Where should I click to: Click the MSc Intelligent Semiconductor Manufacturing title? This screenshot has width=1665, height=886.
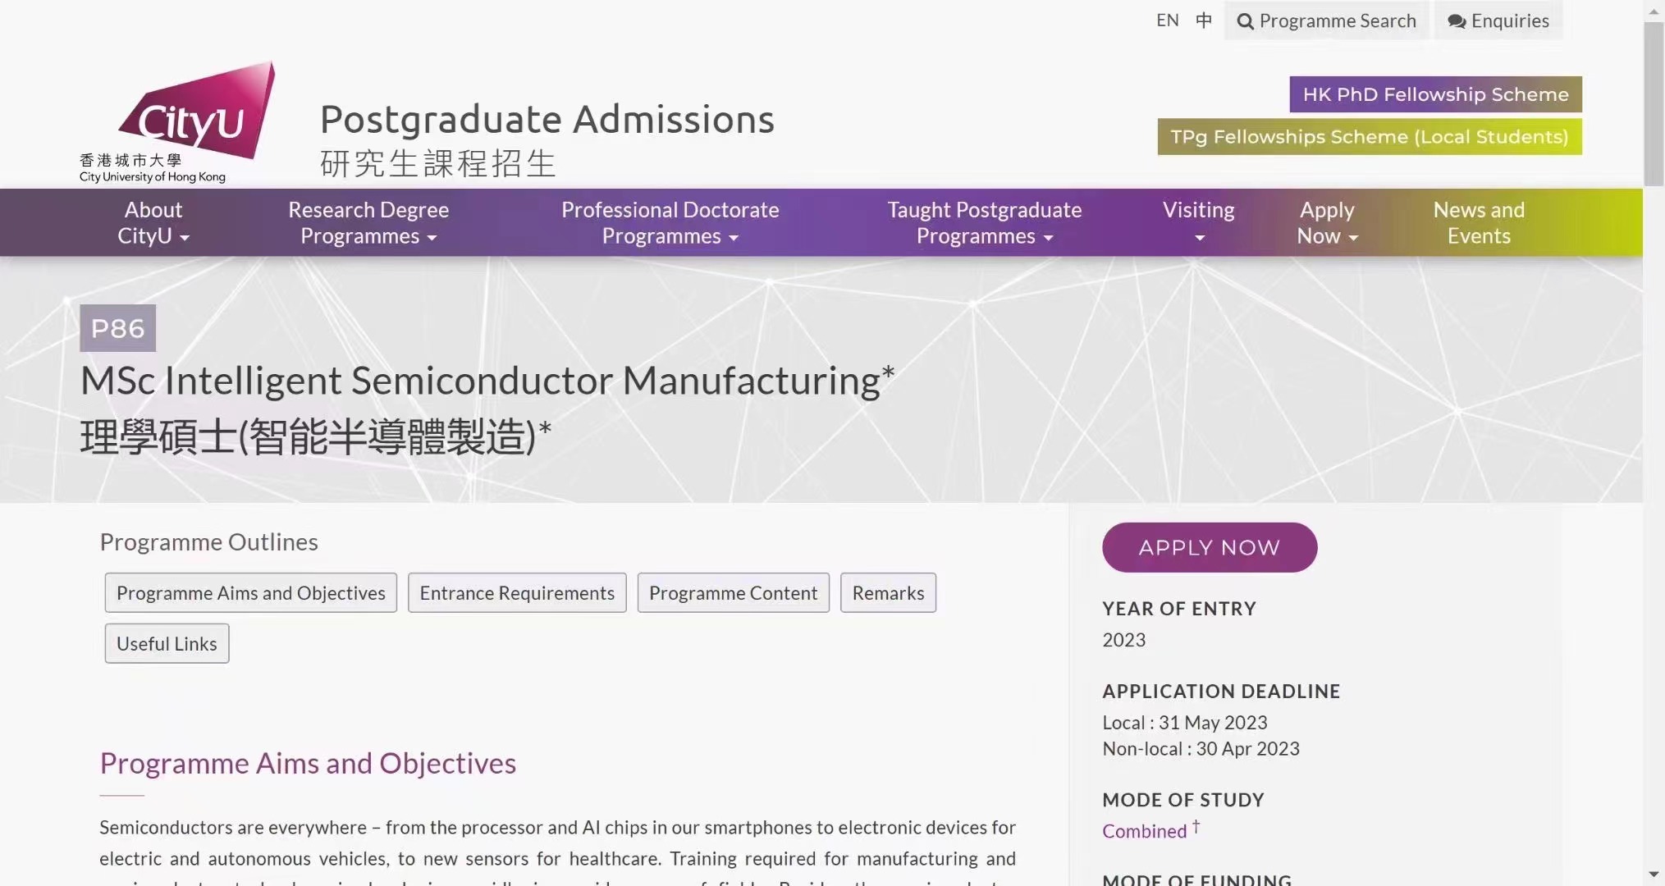click(x=487, y=381)
